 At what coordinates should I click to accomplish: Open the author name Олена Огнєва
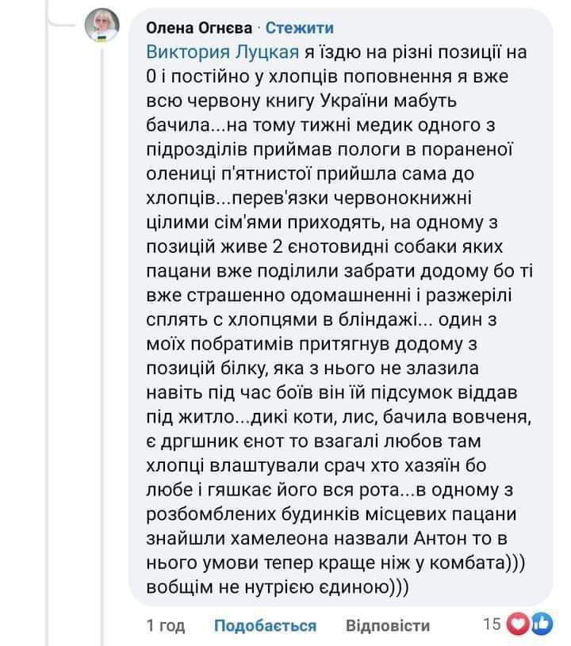[198, 29]
